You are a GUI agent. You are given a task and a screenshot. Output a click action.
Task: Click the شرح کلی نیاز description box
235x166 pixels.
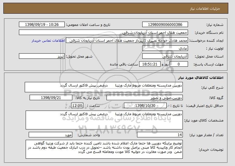(x=104, y=87)
